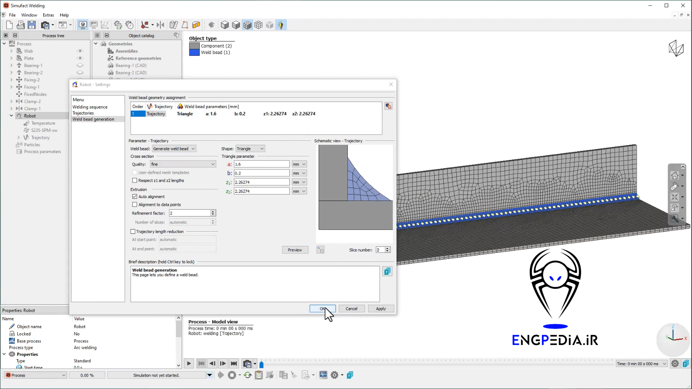
Task: Open the Window menu
Action: tap(29, 15)
